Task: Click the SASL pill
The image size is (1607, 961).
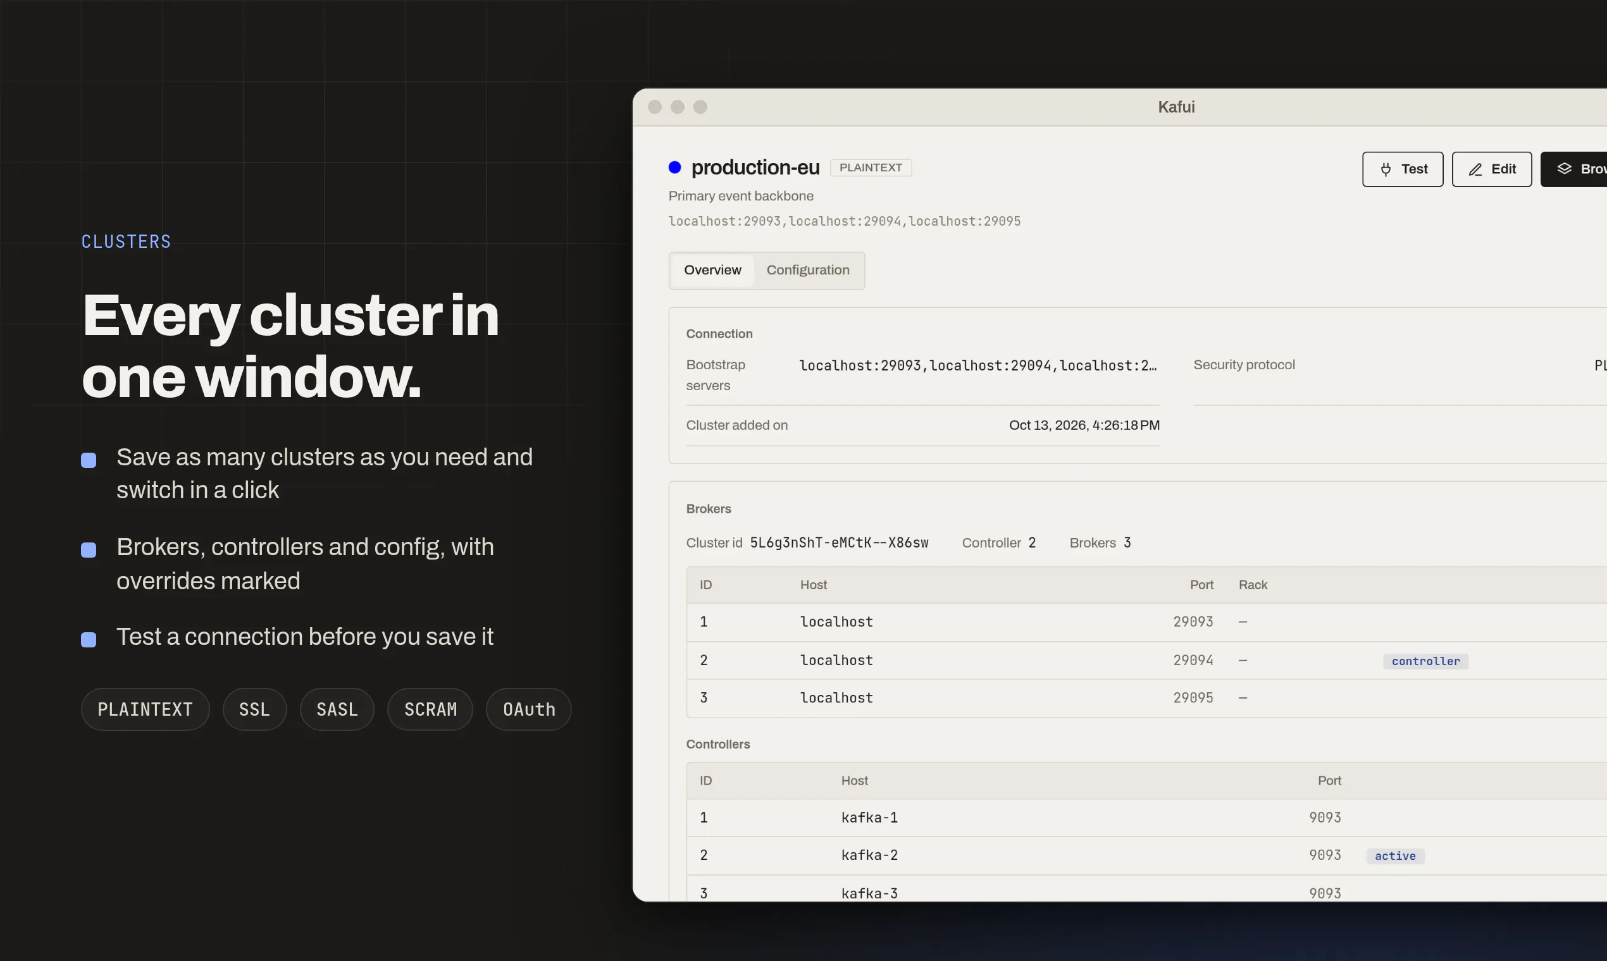Action: (337, 710)
